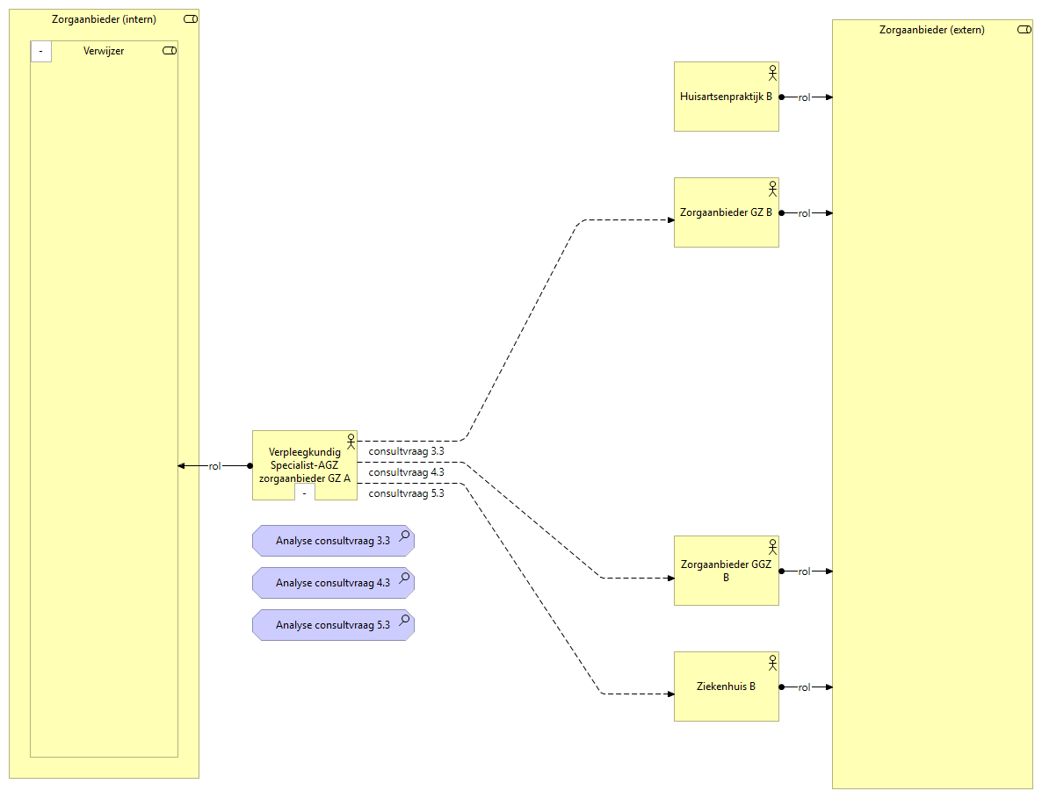Select the consultvraag 3.3 relation label
The image size is (1042, 798).
(406, 451)
